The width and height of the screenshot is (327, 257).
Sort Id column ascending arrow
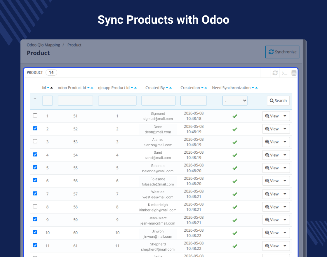(x=51, y=88)
